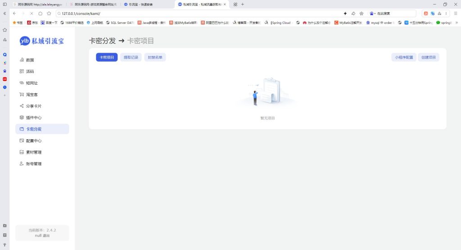Bookmark this page with star icon

pos(49,14)
